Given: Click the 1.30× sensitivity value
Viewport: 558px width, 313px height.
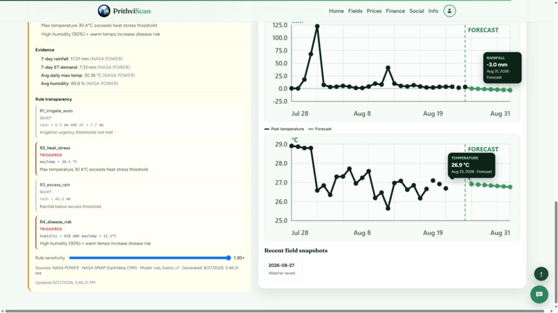Looking at the screenshot, I should [239, 258].
